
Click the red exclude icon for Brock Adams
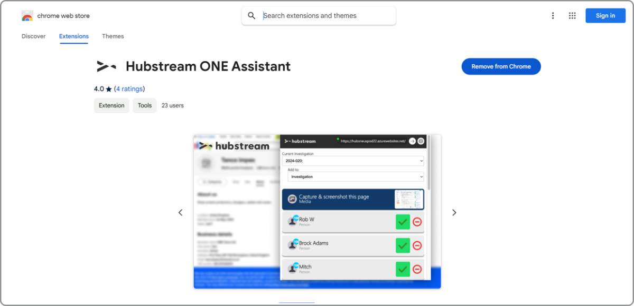(417, 245)
